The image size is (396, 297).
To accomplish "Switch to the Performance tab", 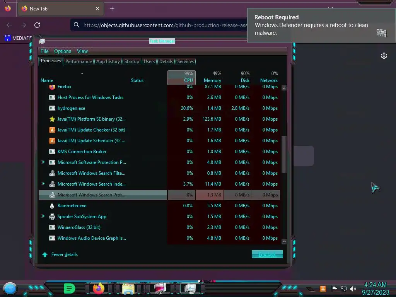I will click(79, 61).
